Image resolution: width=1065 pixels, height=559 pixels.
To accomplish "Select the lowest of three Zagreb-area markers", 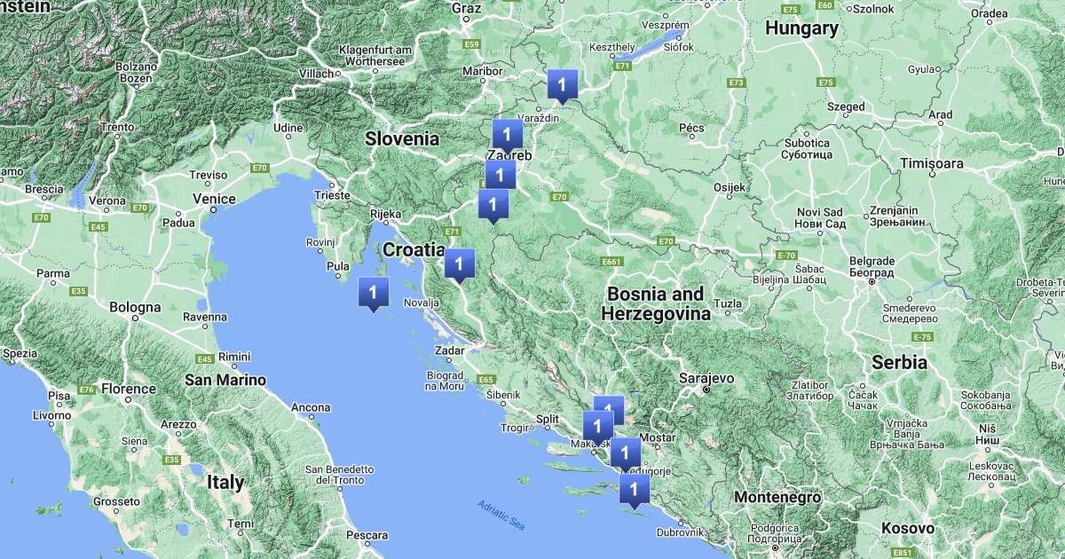I will 493,205.
